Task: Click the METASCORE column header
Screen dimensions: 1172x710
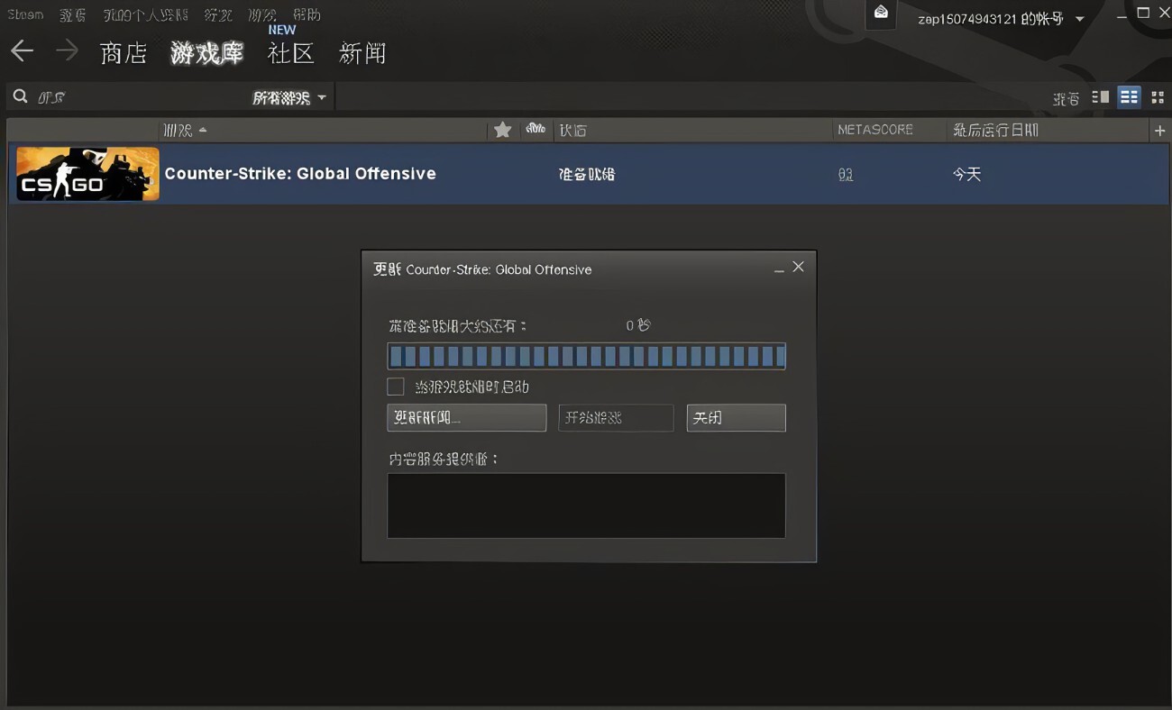Action: coord(874,130)
